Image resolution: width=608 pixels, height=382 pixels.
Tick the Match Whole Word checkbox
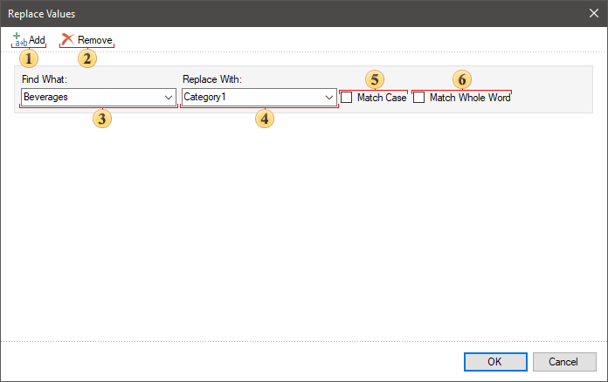tap(419, 98)
